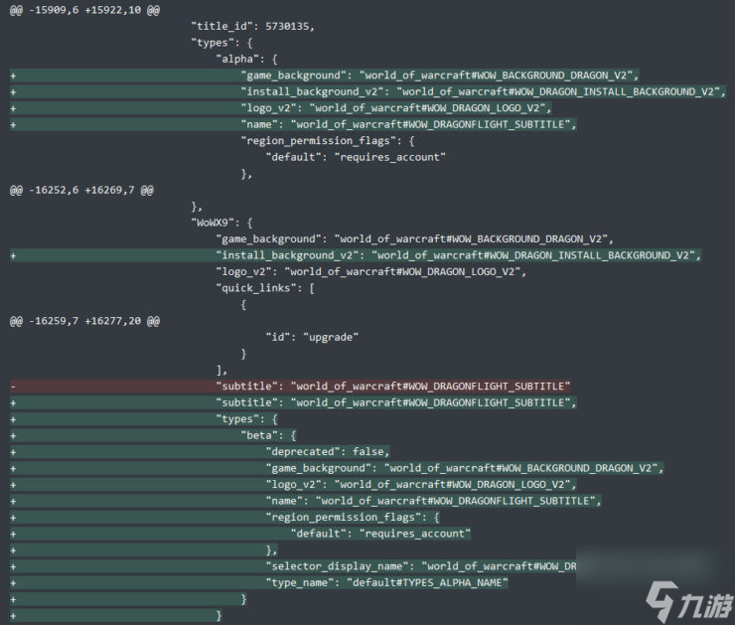This screenshot has width=735, height=625.
Task: Select the added green "subtitle" line
Action: coord(293,402)
